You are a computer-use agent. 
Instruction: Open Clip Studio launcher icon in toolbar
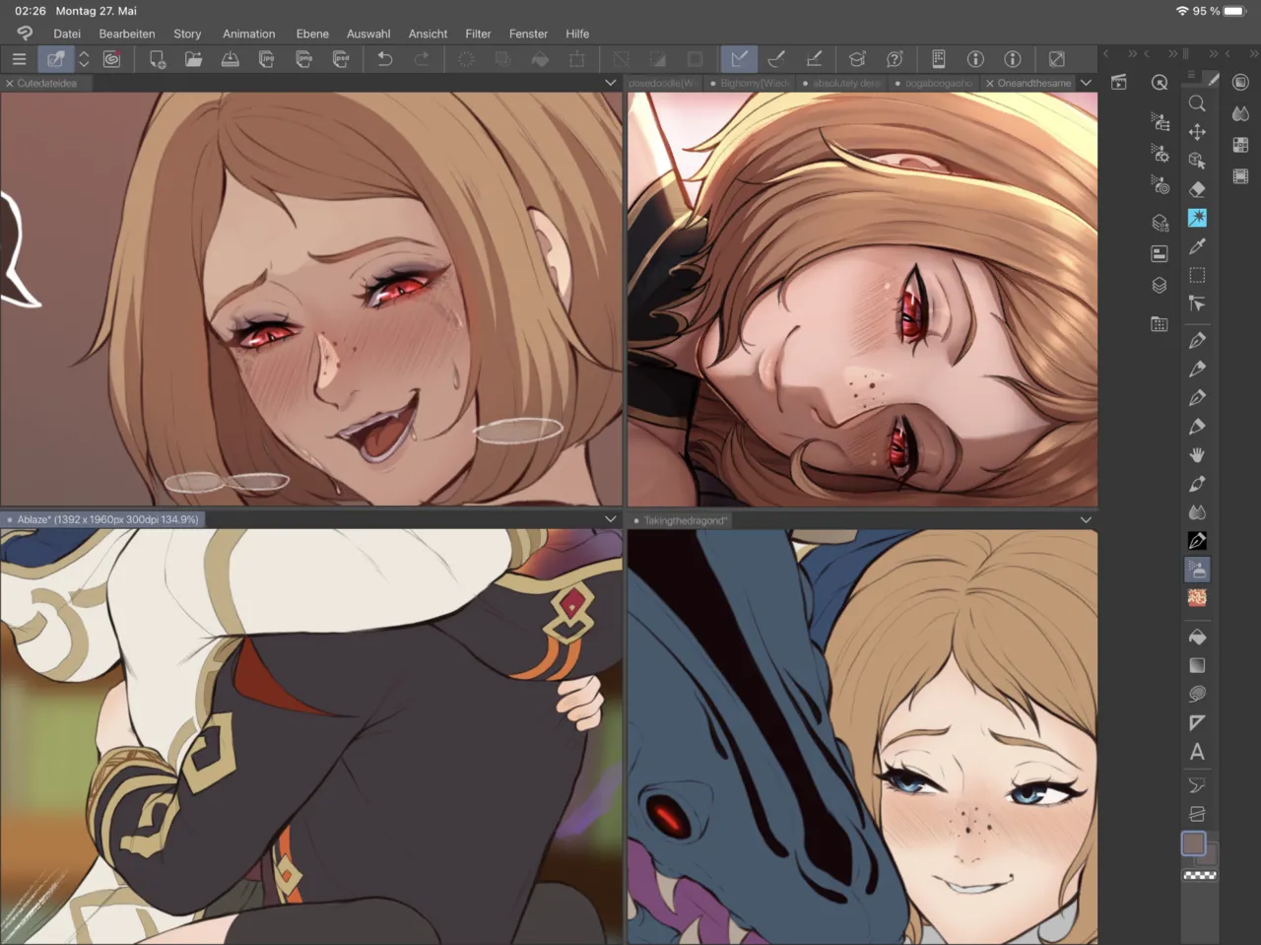[x=112, y=59]
